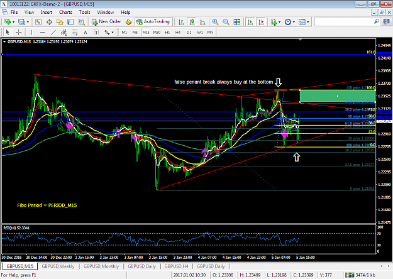Switch to the GBPUSD,Monthly chart tab
Viewport: 393px width, 279px height.
pos(101,266)
